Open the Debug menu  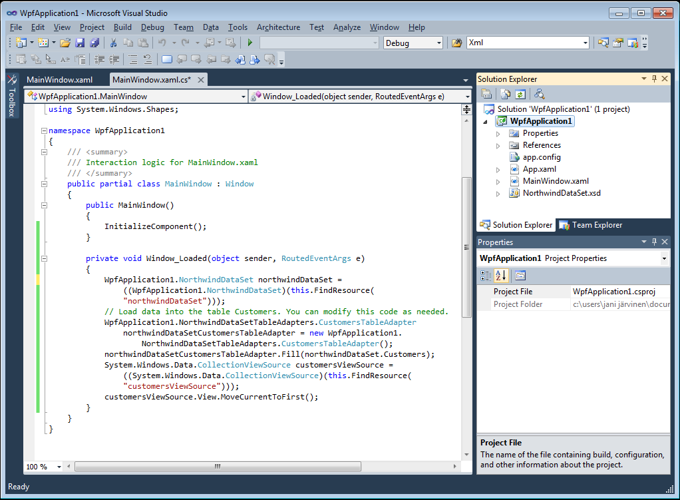click(152, 27)
